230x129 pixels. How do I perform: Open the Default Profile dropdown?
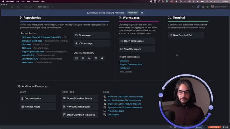click(219, 7)
